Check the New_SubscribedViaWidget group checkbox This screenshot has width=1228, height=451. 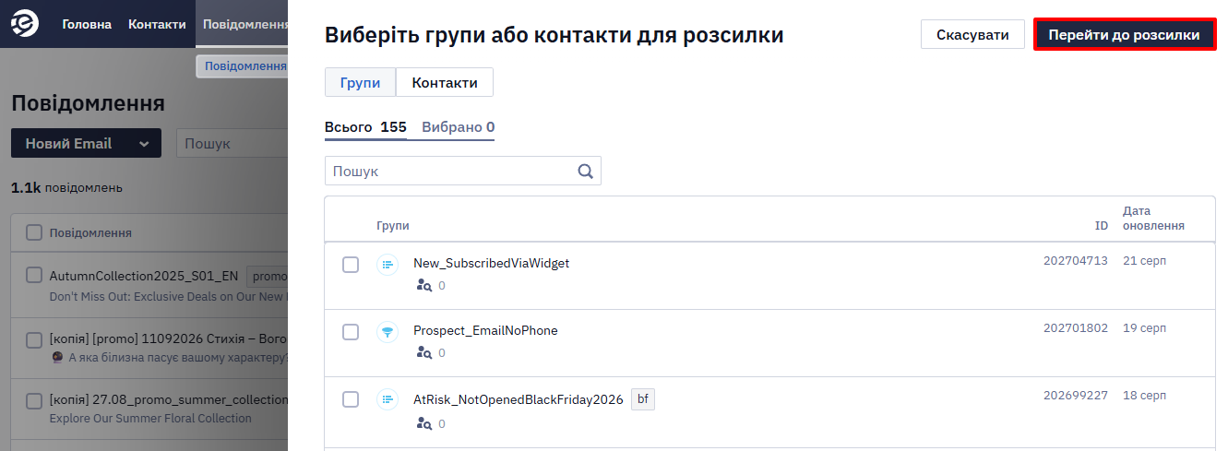[x=351, y=265]
